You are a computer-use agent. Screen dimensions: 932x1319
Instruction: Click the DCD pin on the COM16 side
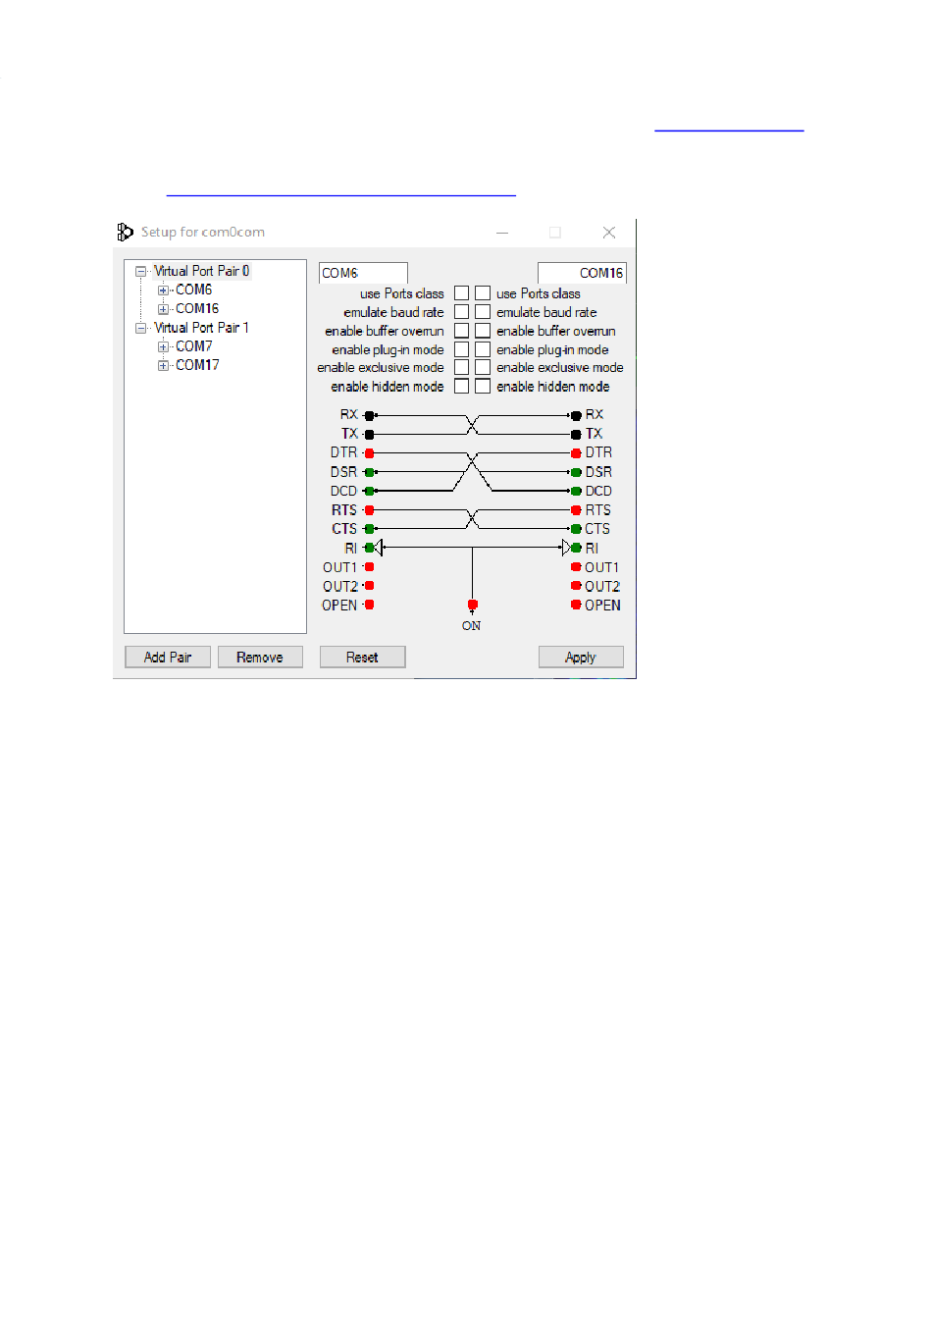(x=576, y=491)
